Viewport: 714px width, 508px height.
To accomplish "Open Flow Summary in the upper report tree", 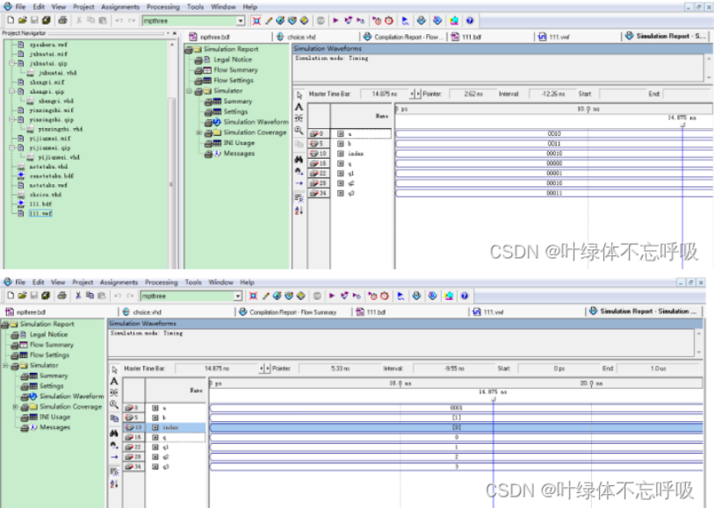I will 235,70.
